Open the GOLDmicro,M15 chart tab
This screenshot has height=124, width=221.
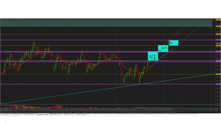pos(16,115)
